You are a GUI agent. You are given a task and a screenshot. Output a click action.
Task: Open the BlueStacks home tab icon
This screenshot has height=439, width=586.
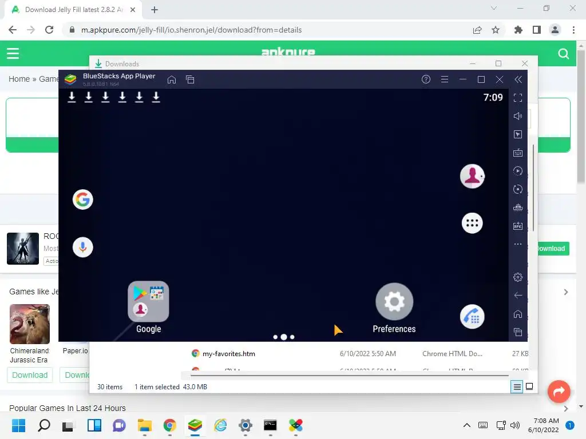pyautogui.click(x=172, y=79)
